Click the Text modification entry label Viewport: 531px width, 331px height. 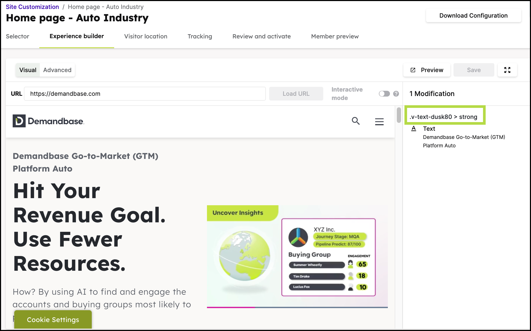[429, 129]
